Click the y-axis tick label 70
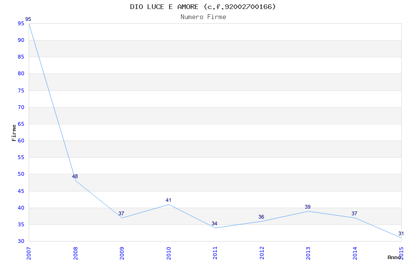The width and height of the screenshot is (406, 262). 21,107
